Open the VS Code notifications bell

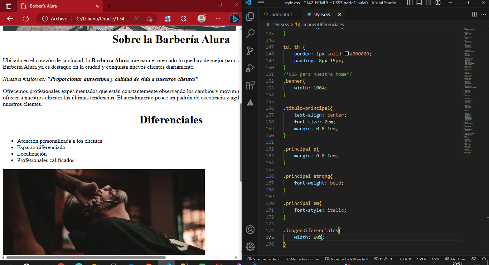pos(484,260)
